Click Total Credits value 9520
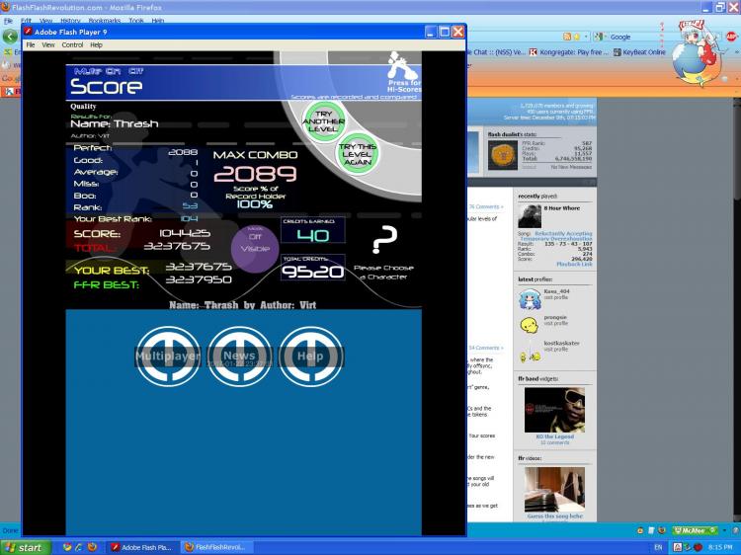The width and height of the screenshot is (741, 555). tap(313, 272)
